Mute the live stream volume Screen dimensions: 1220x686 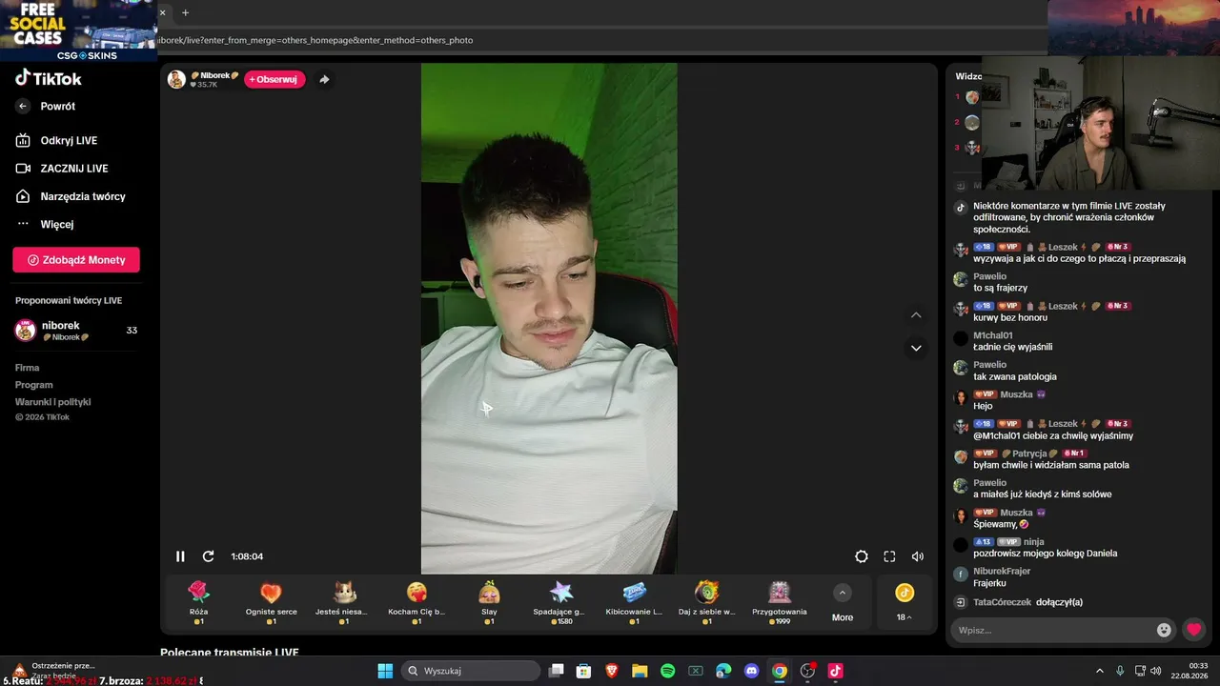point(917,556)
